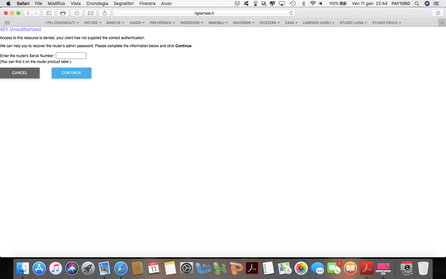Go back to the previous page
Image resolution: width=446 pixels, height=279 pixels.
click(x=28, y=13)
